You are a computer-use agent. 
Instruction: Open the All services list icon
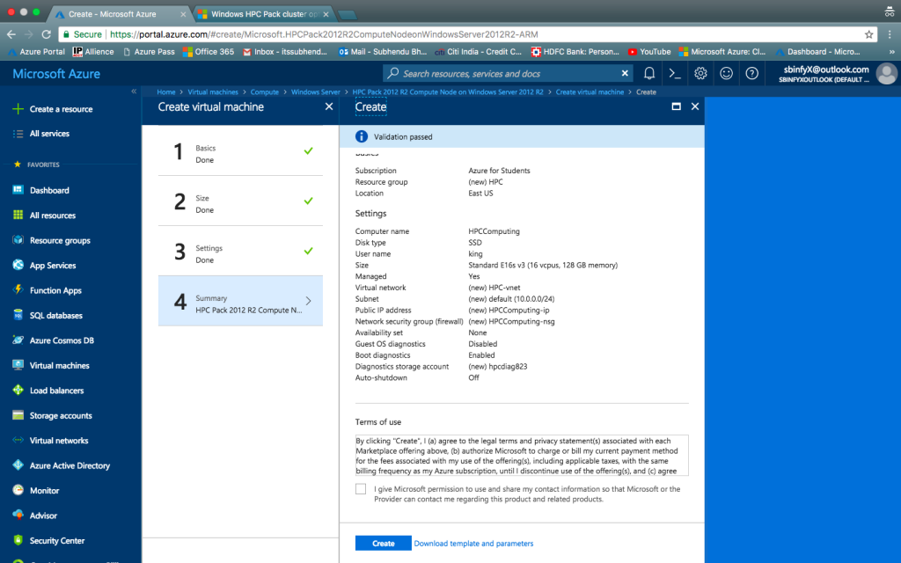[x=18, y=134]
